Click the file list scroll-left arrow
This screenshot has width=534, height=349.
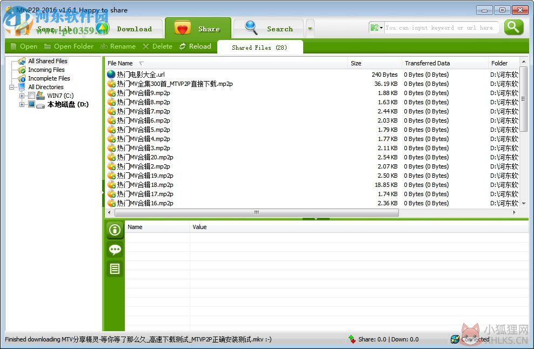pyautogui.click(x=109, y=212)
